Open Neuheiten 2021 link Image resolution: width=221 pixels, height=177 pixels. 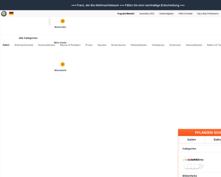click(x=147, y=14)
